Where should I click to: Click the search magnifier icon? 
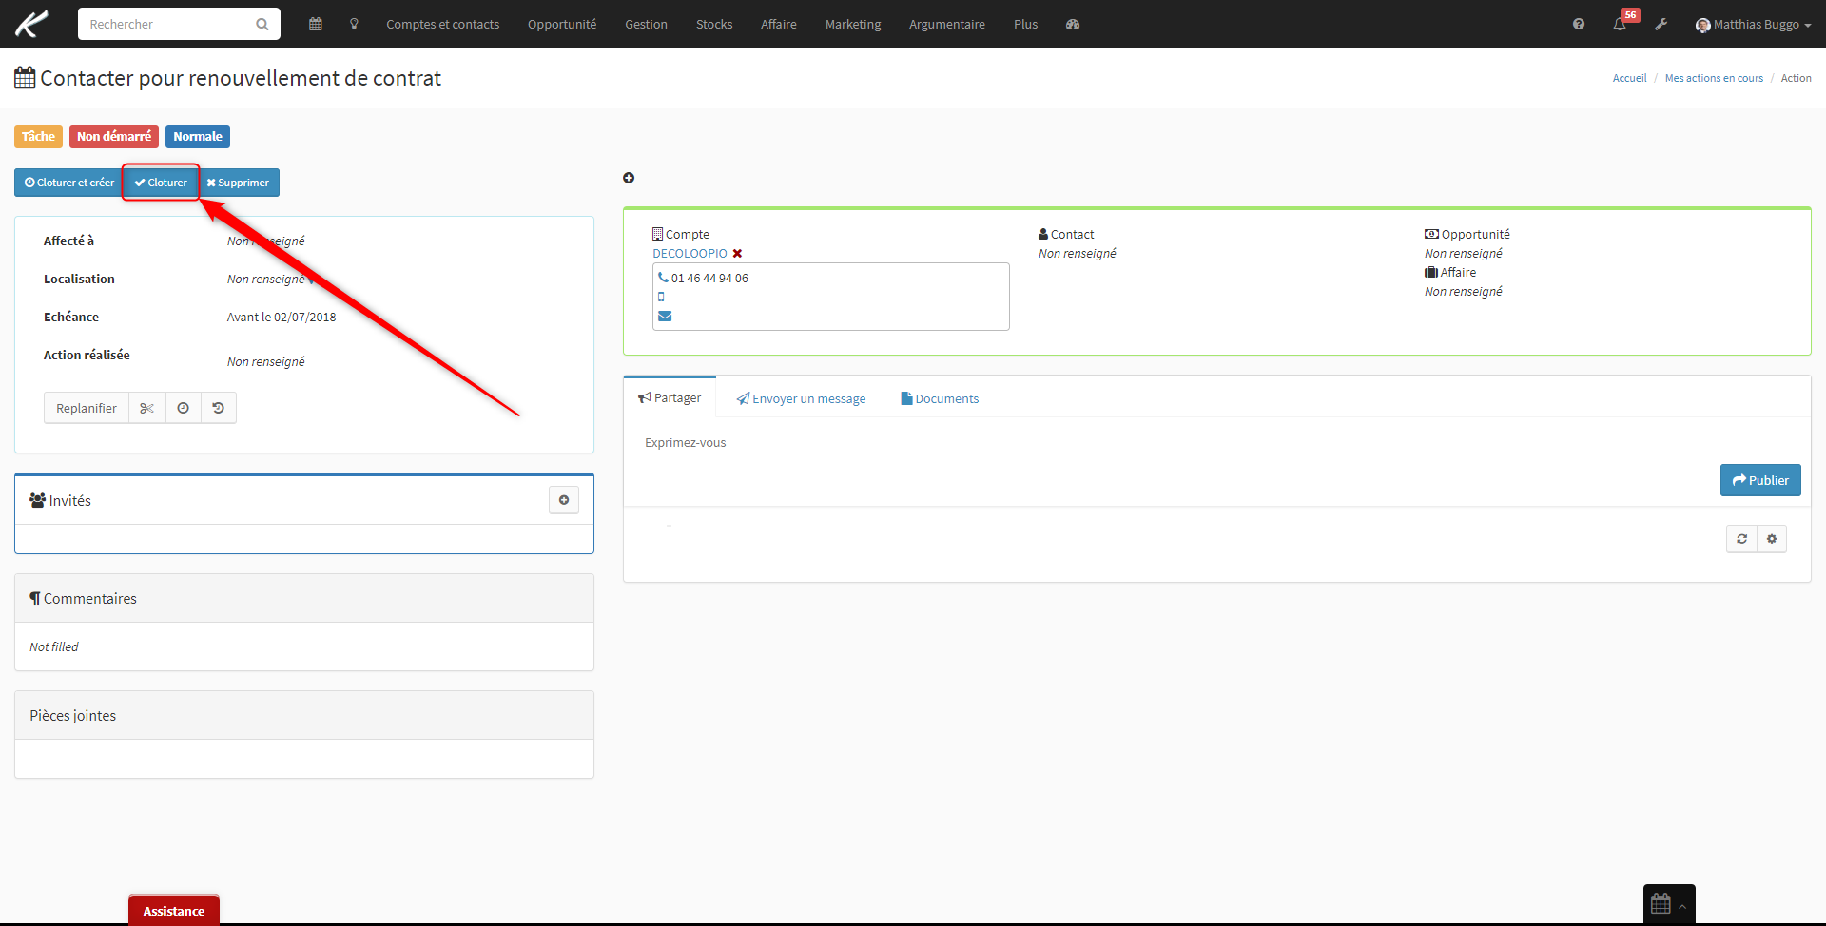pyautogui.click(x=262, y=24)
